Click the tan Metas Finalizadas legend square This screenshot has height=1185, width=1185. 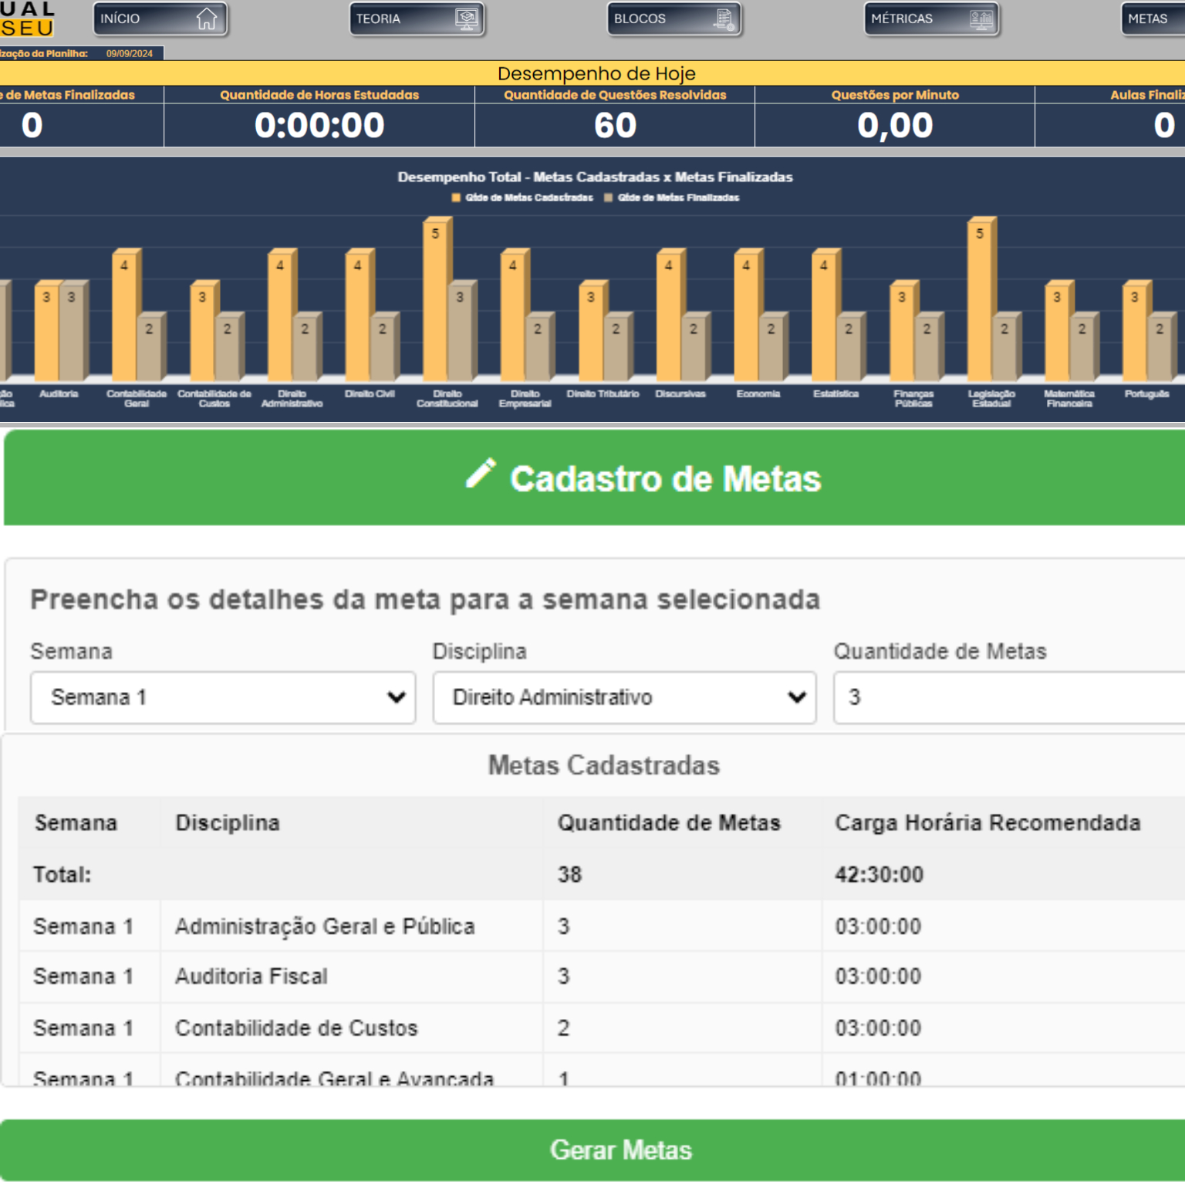tap(609, 197)
